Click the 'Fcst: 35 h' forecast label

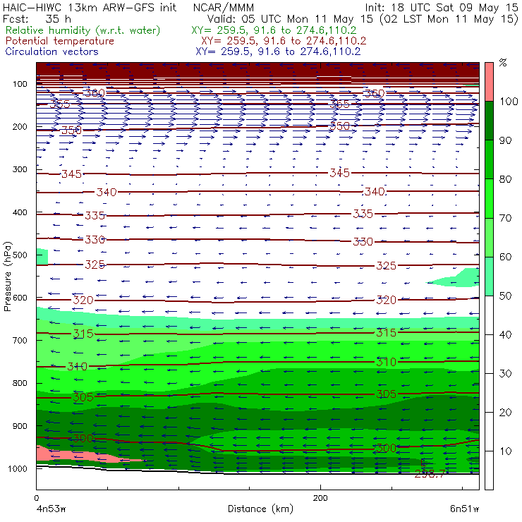(x=37, y=18)
